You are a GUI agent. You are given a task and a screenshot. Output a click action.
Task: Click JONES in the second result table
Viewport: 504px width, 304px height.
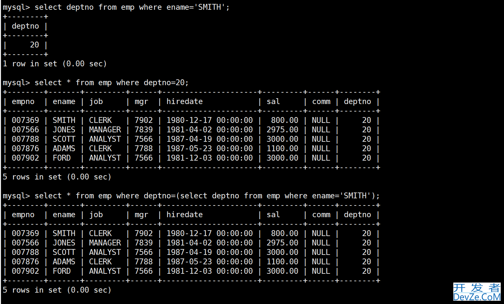pyautogui.click(x=64, y=130)
